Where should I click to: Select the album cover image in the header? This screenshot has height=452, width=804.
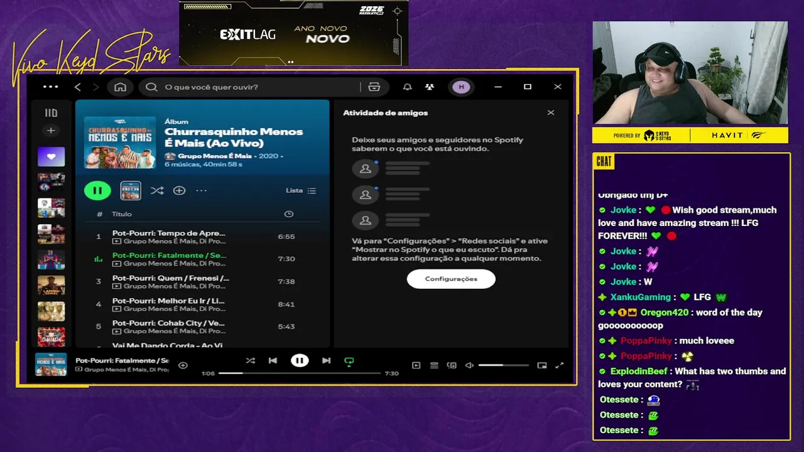pos(120,143)
